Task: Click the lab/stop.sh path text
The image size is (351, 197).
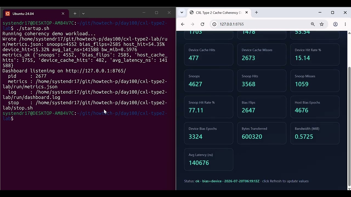Action: pyautogui.click(x=18, y=108)
